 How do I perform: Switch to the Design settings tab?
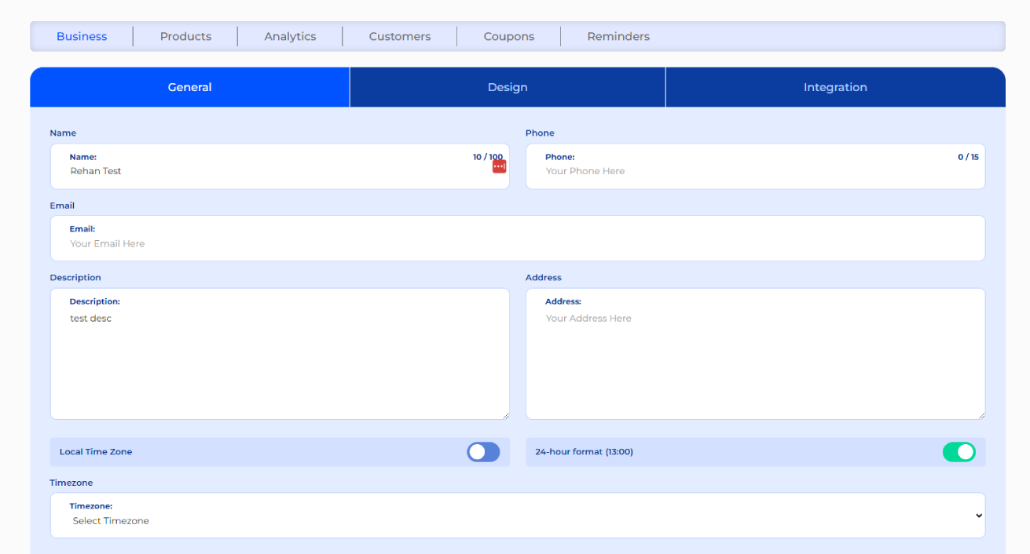tap(508, 87)
